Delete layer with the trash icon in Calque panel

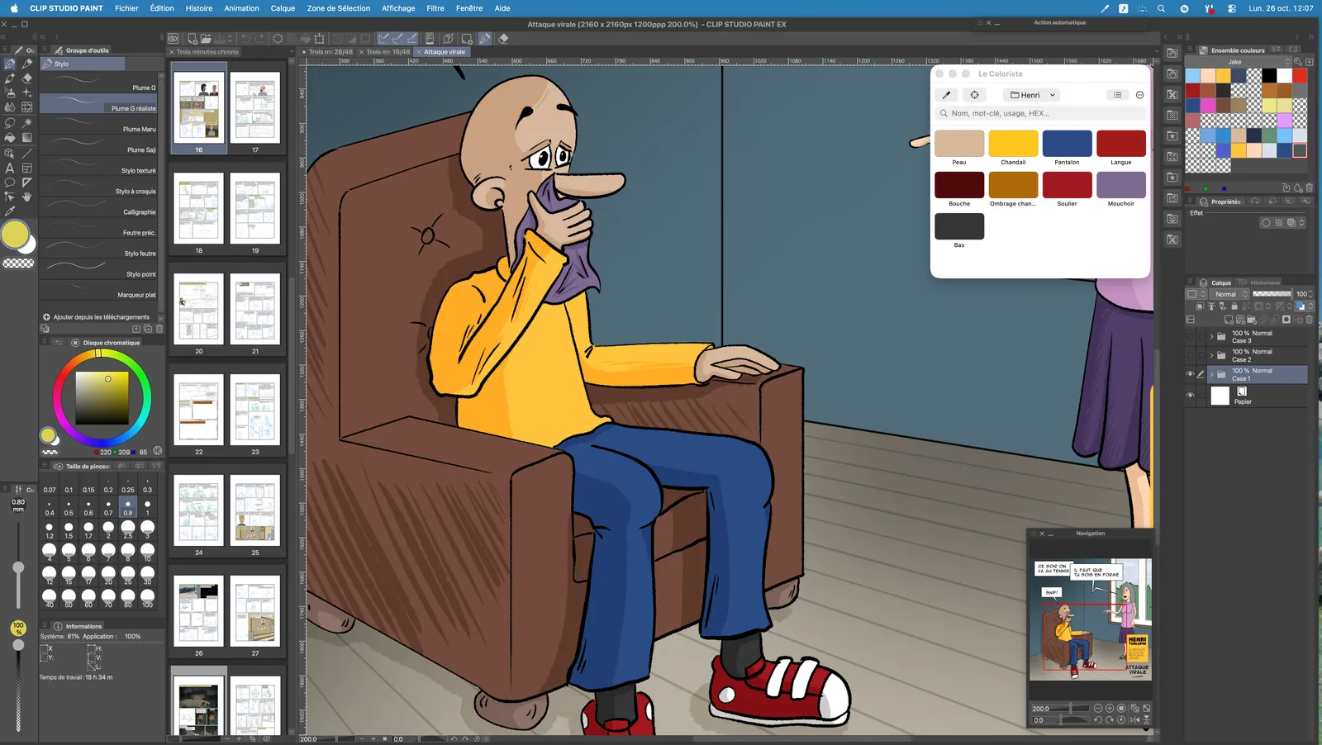point(1309,320)
